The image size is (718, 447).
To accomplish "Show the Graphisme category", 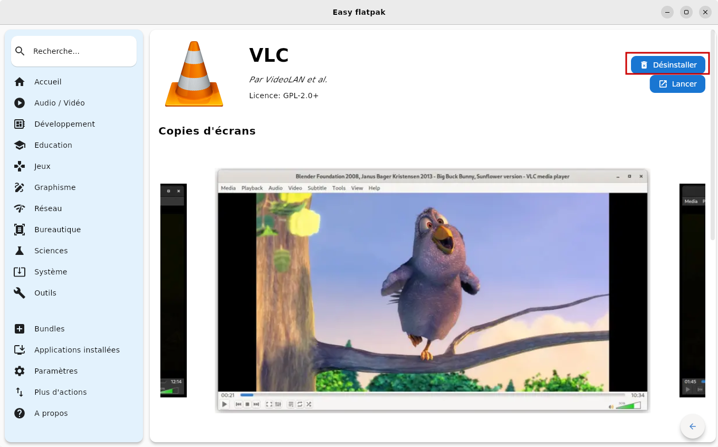I will click(74, 187).
